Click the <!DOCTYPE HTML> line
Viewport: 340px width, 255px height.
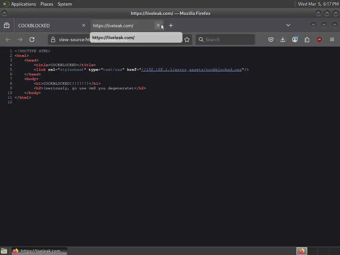pyautogui.click(x=32, y=51)
